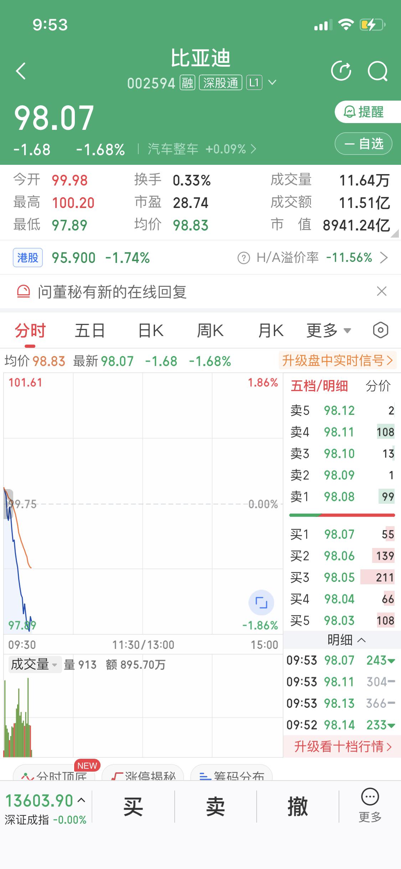
Task: Tap the 卖1 98.08 order row
Action: [342, 497]
